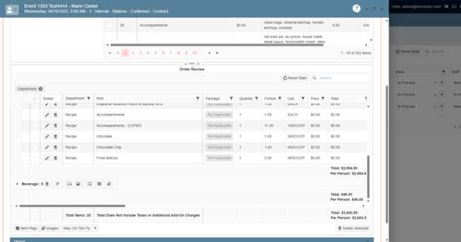The height and width of the screenshot is (242, 461).
Task: Click the event window vertical scrollbar
Action: tap(387, 154)
